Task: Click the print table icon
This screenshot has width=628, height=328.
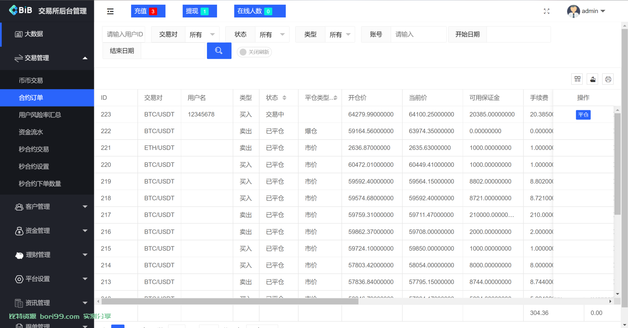Action: [x=608, y=79]
